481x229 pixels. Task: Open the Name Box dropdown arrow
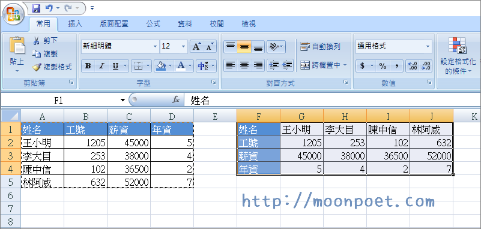click(x=123, y=100)
